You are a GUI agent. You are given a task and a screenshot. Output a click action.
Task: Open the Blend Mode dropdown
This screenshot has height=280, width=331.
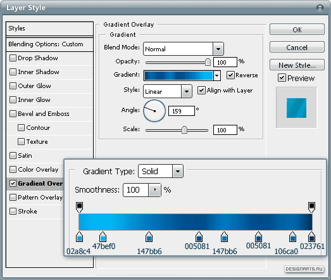[218, 49]
